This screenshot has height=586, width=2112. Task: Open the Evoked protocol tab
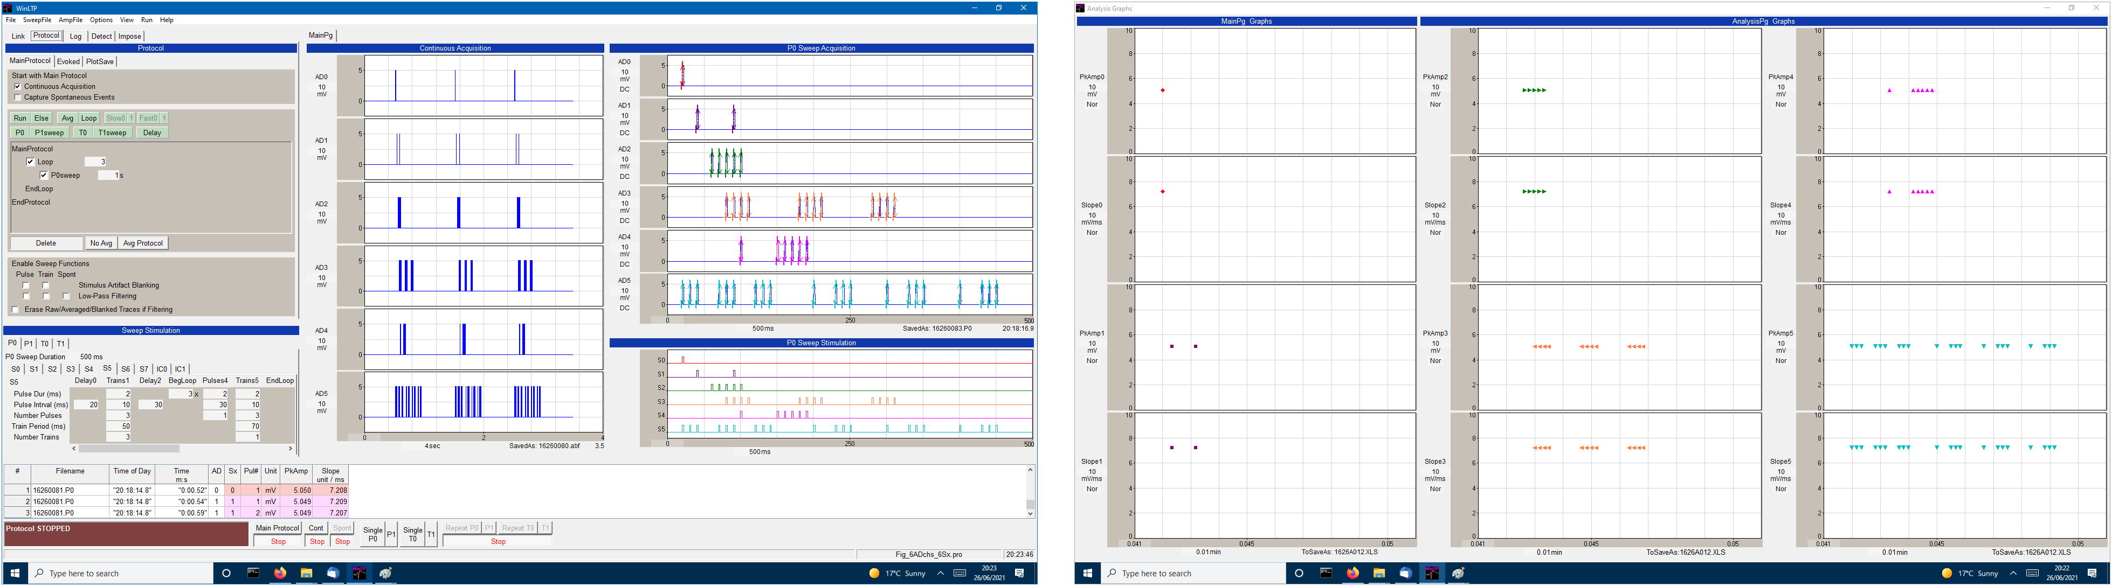click(68, 61)
